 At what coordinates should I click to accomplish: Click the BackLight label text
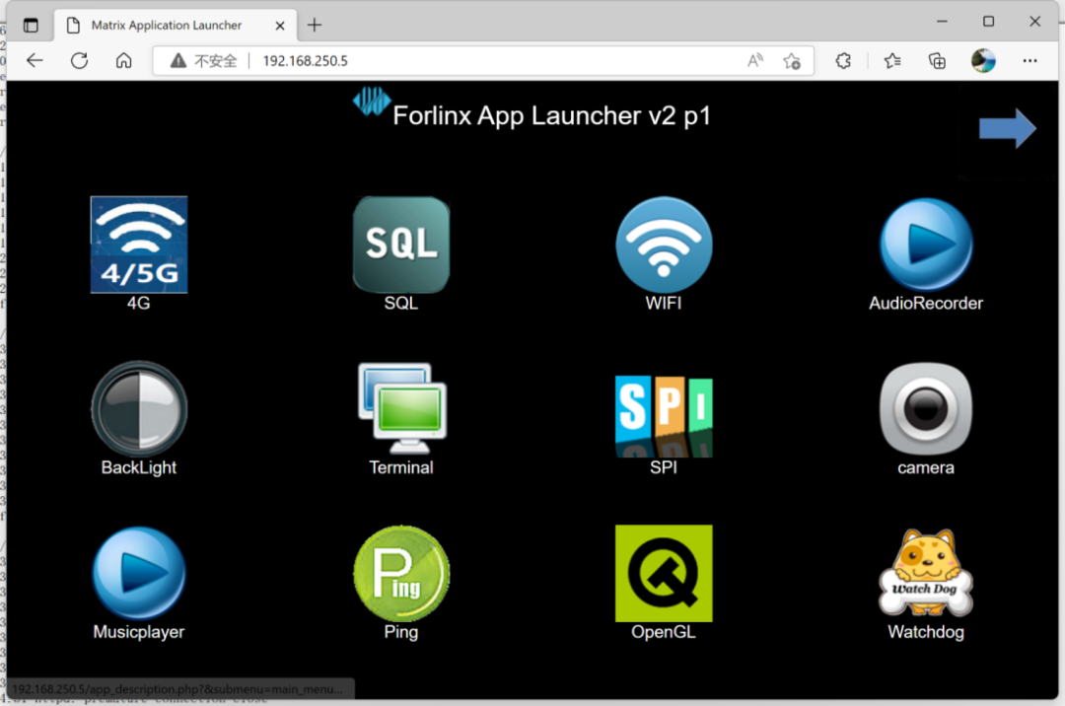point(139,467)
